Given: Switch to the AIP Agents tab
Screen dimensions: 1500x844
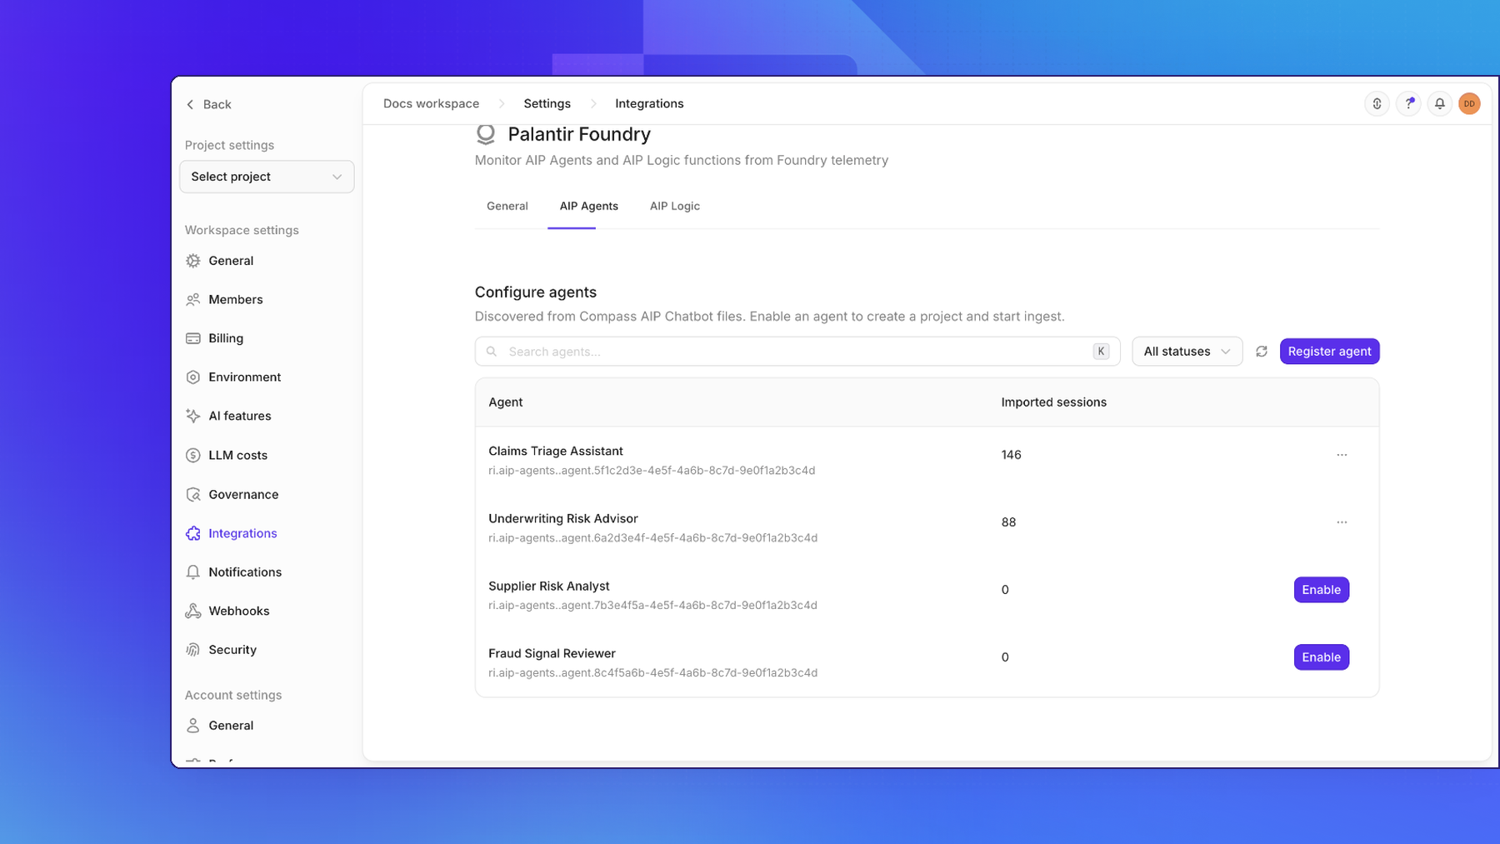Looking at the screenshot, I should [x=588, y=206].
